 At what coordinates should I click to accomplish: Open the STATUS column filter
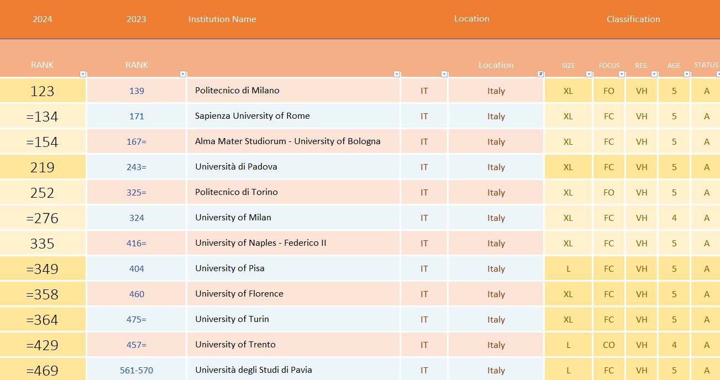coord(717,72)
